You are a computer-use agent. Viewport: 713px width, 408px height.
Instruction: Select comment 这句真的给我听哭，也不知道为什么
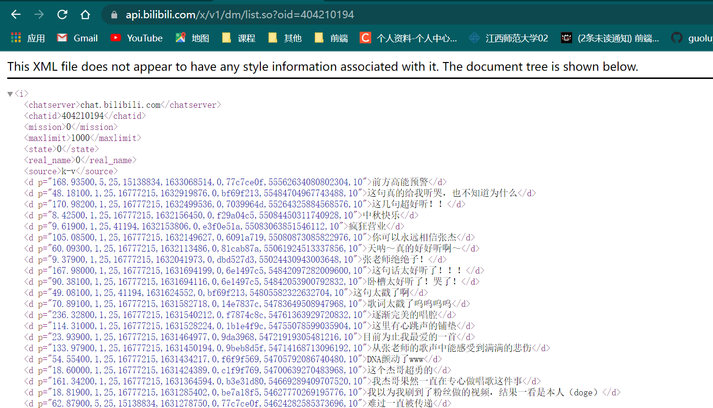tap(442, 193)
